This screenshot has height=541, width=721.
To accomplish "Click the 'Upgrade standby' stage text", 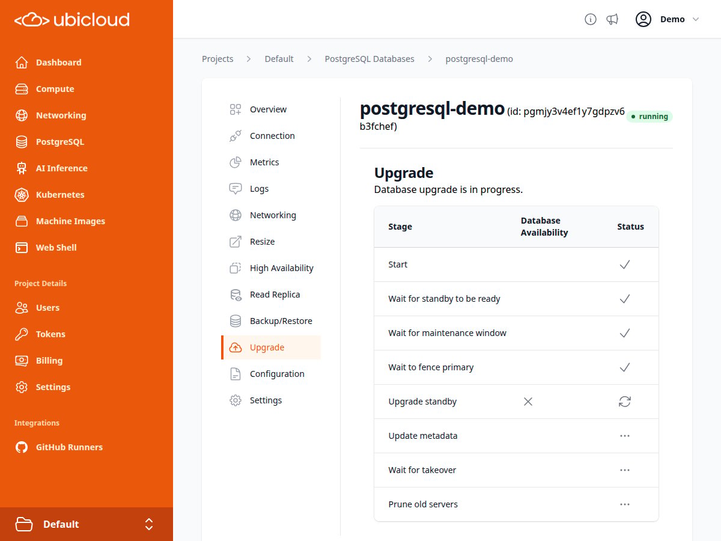I will [x=422, y=402].
